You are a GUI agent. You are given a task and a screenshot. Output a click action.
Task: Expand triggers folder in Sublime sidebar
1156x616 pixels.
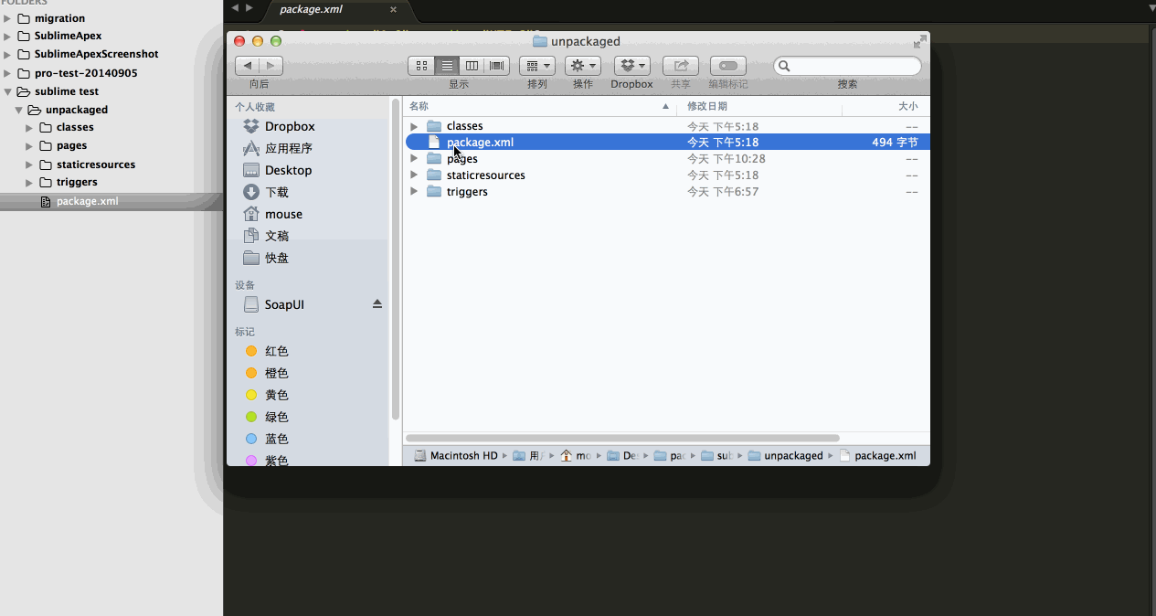point(29,183)
